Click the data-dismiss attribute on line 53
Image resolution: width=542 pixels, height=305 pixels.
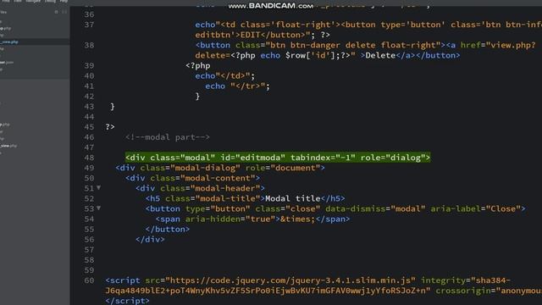[x=375, y=209]
